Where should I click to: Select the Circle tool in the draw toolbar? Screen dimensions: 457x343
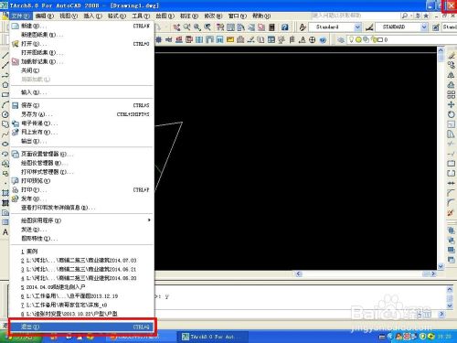point(5,114)
